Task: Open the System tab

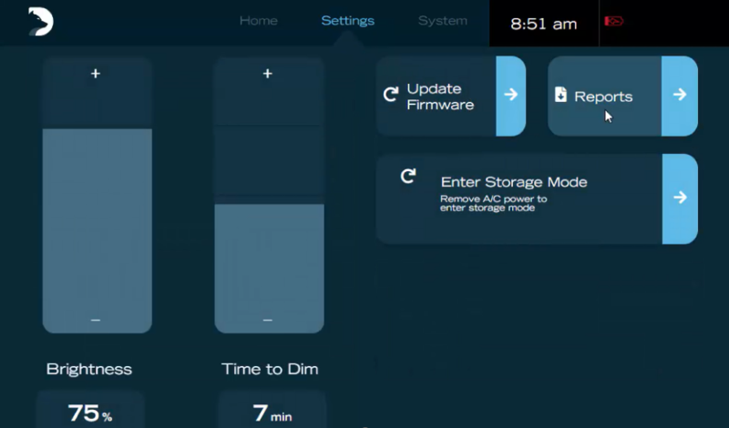Action: pos(442,21)
